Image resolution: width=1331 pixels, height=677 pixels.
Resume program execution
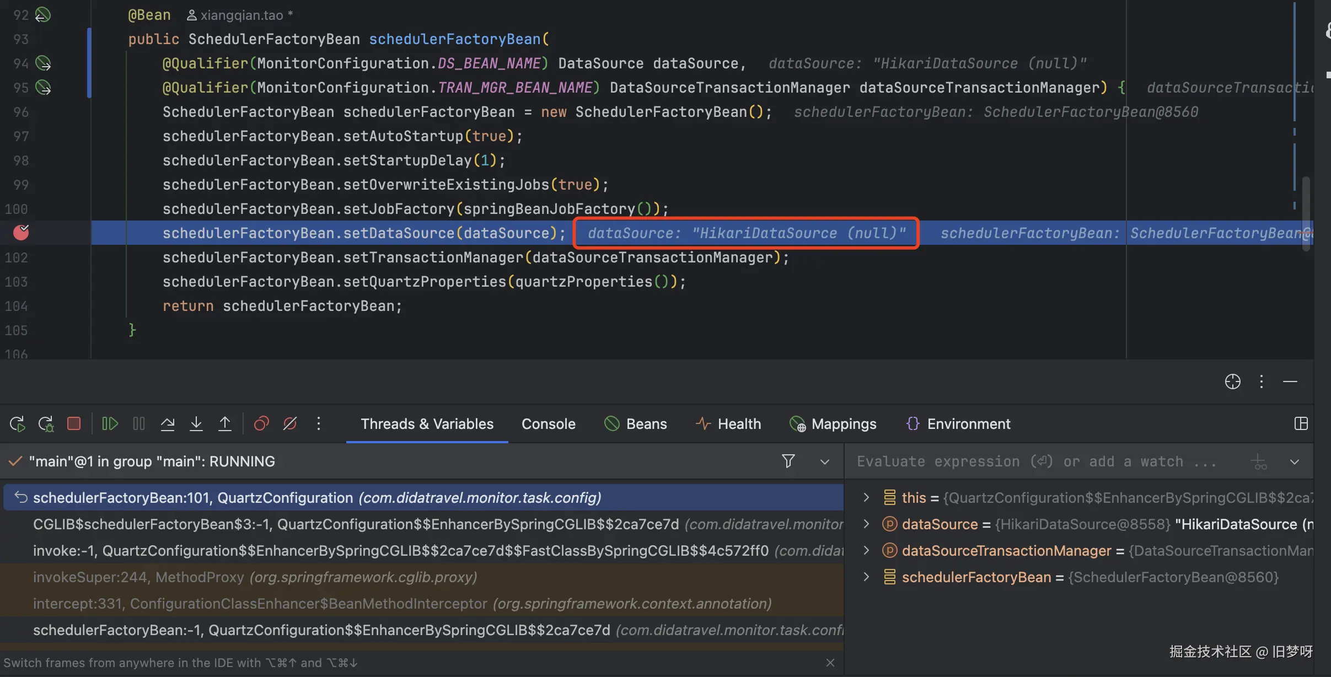pos(110,423)
